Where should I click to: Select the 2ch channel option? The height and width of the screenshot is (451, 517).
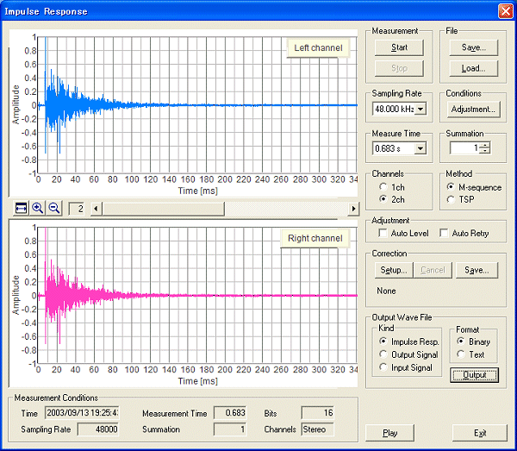pos(392,199)
